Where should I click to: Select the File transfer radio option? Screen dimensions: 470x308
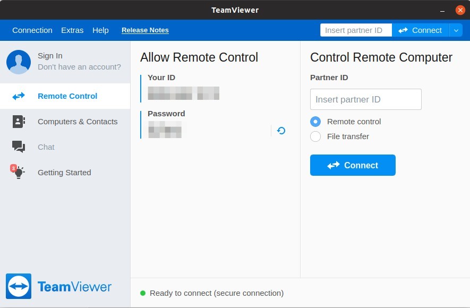315,136
